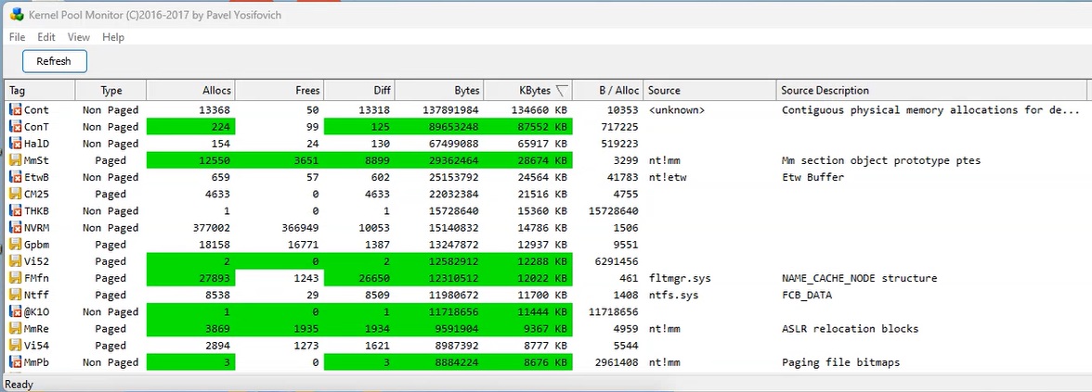The height and width of the screenshot is (392, 1092).
Task: Click the icon next to CM25
Action: click(15, 194)
